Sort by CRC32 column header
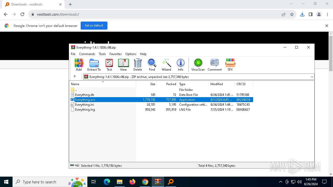Screen dimensions: 333x187 coord(244,84)
